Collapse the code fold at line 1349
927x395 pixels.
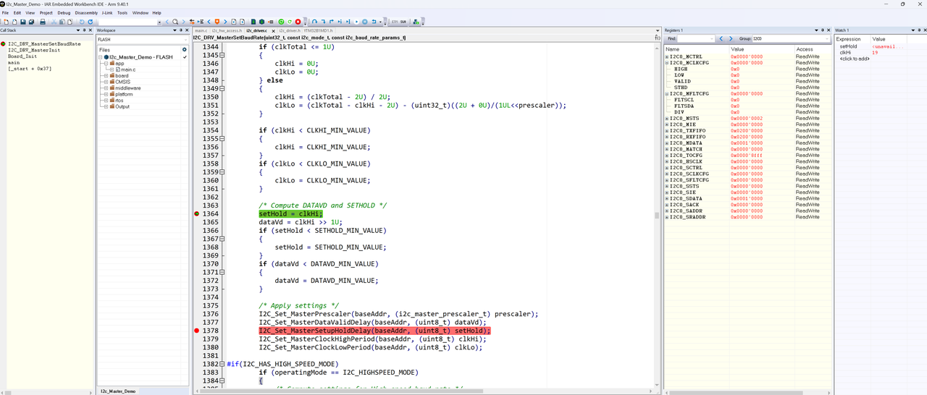tap(222, 89)
